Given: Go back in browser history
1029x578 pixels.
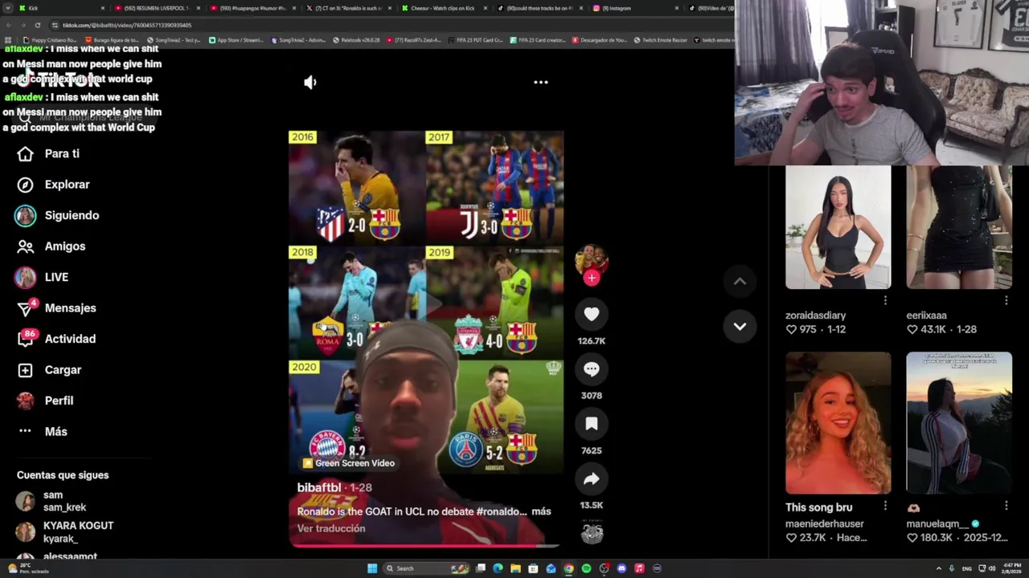Looking at the screenshot, I should 9,25.
